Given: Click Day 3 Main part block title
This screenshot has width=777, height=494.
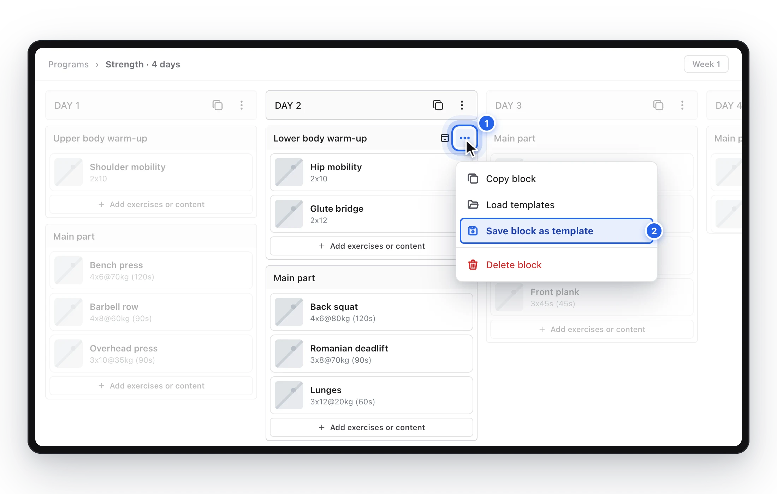Looking at the screenshot, I should (x=515, y=138).
